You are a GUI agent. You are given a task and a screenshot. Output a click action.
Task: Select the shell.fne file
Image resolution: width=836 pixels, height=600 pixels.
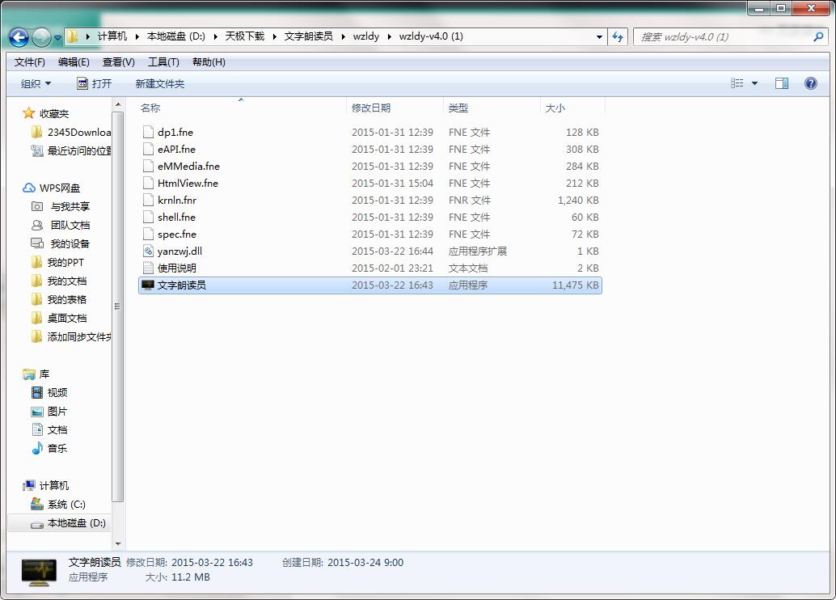point(370,217)
